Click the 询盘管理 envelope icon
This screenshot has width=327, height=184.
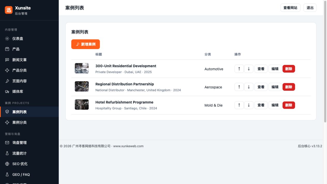tap(7, 143)
